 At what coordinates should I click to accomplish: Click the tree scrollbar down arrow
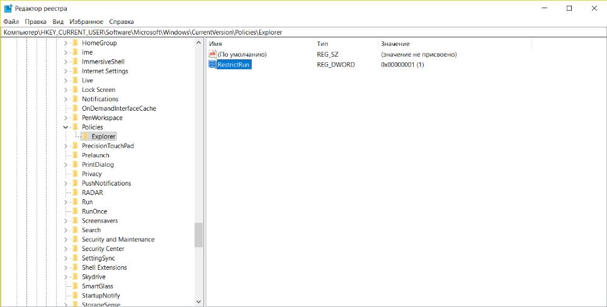(x=199, y=301)
